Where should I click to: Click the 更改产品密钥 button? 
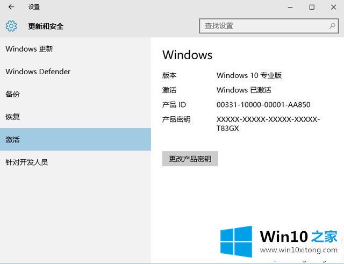coord(190,159)
